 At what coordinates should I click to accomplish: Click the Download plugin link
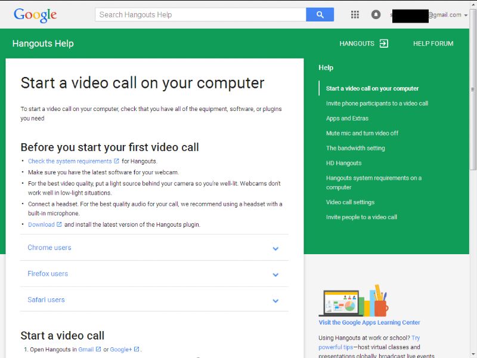(x=41, y=225)
